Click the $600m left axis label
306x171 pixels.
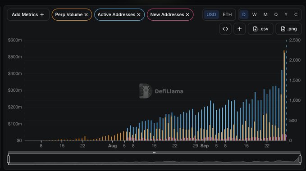[15, 40]
